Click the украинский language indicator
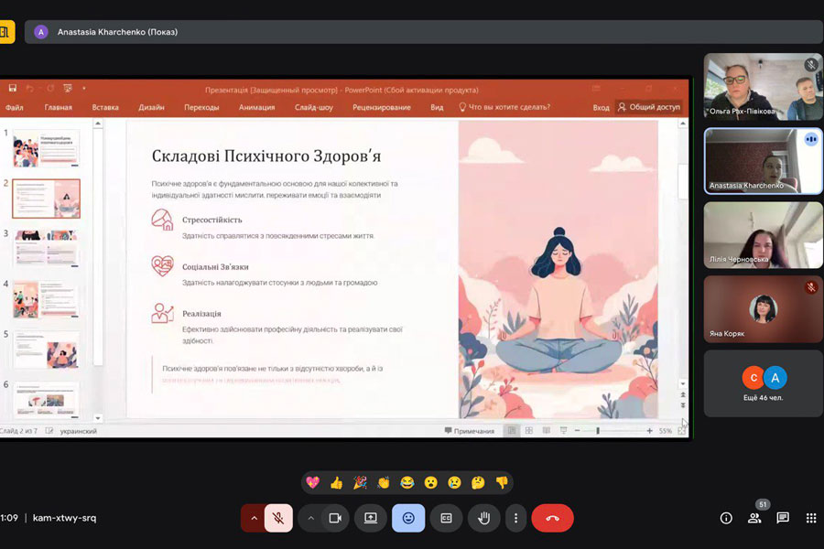The image size is (824, 549). [x=79, y=431]
